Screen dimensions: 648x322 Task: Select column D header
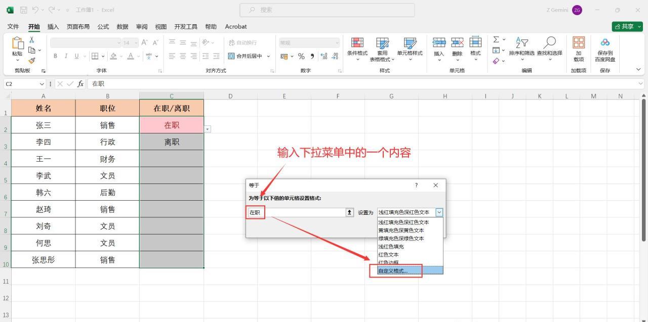tap(230, 96)
